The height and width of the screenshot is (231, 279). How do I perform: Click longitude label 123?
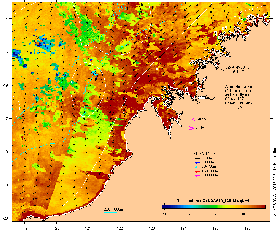(152, 228)
